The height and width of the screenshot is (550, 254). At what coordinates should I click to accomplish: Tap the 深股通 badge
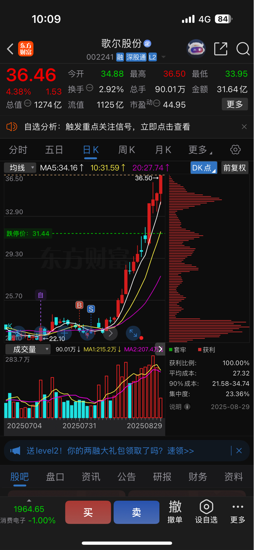(x=136, y=57)
